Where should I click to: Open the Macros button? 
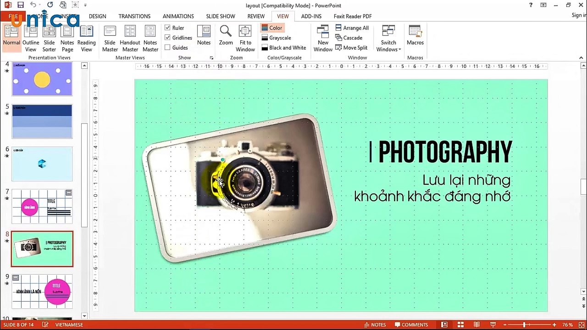415,36
